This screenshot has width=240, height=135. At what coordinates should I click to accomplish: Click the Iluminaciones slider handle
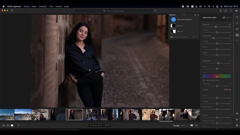[213, 38]
